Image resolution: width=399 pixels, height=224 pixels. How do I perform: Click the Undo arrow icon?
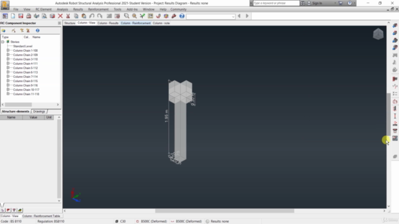coord(92,16)
